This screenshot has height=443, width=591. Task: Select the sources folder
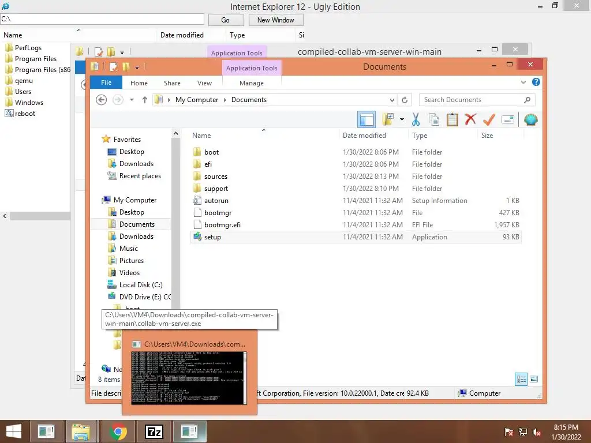point(356,177)
